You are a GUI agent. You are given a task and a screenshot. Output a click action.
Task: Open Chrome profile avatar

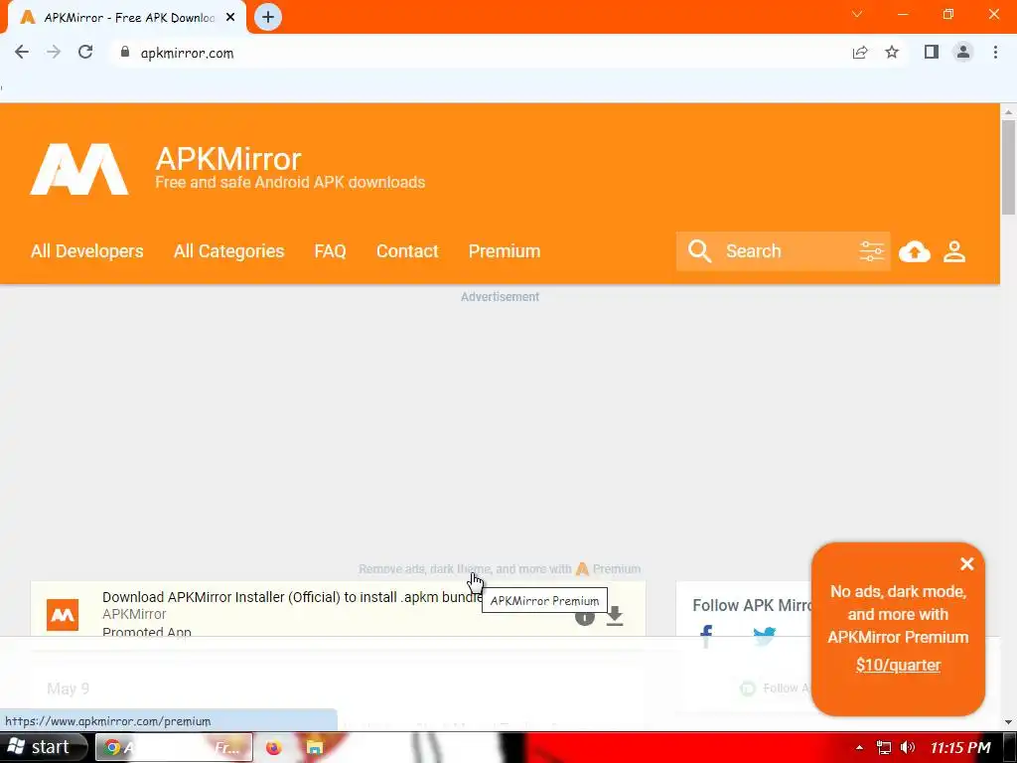(963, 52)
